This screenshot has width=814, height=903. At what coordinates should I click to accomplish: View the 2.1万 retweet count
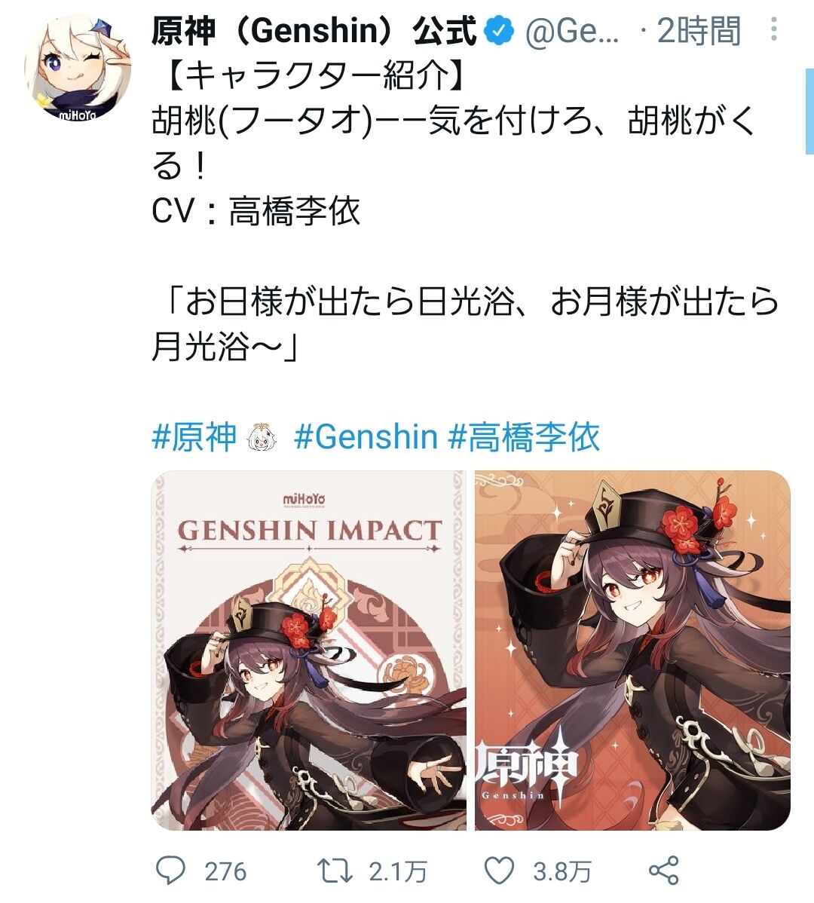pos(398,872)
